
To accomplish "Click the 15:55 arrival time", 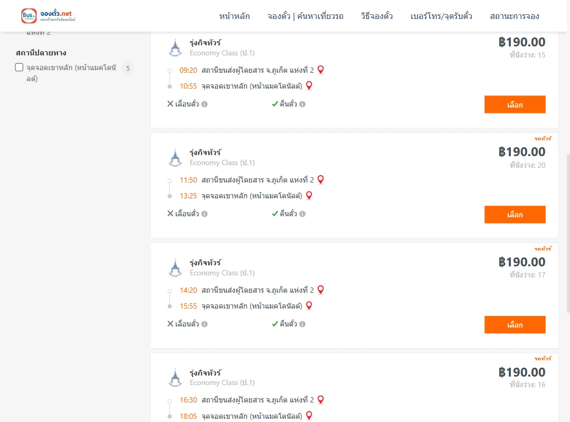I will click(x=188, y=306).
